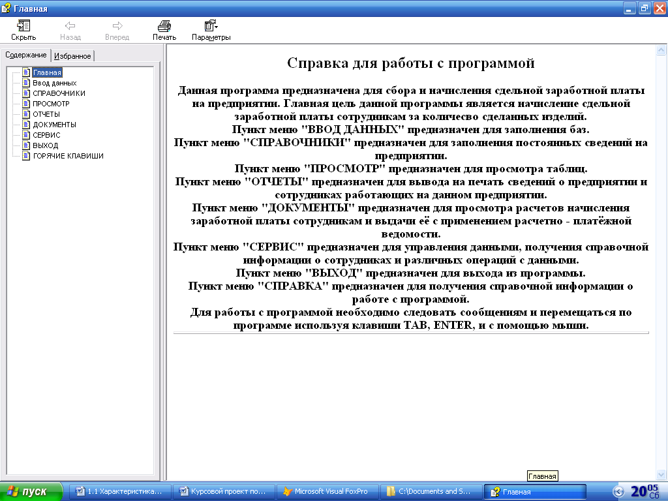Click page icon beside ДОКУМЕНТЫ

pos(26,125)
